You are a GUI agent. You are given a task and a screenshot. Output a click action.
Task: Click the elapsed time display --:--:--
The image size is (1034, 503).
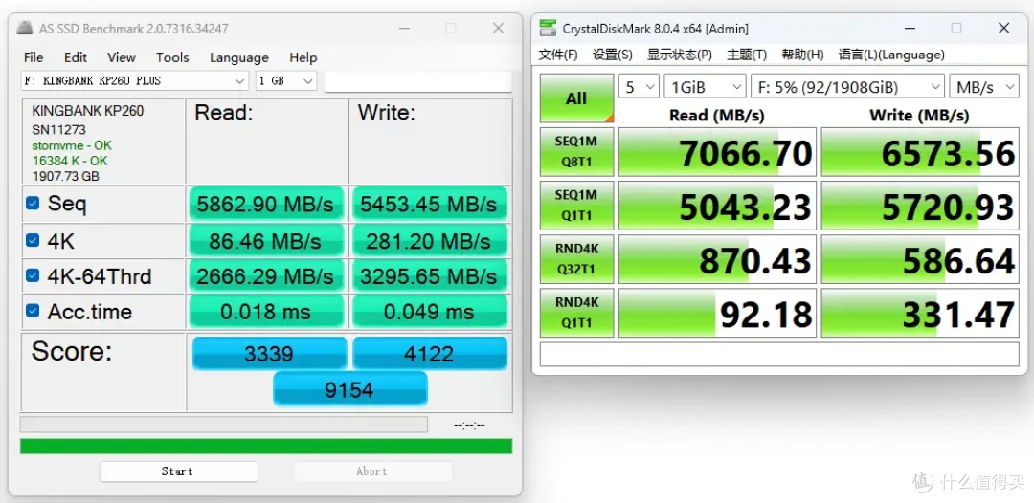469,425
